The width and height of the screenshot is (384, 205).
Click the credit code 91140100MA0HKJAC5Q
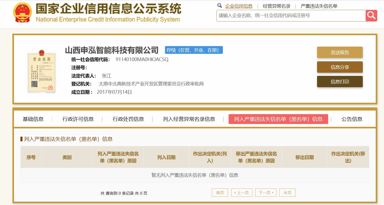142,59
